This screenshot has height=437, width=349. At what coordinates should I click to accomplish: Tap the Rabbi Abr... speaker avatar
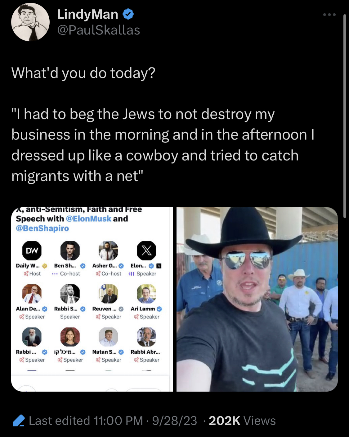click(x=146, y=337)
